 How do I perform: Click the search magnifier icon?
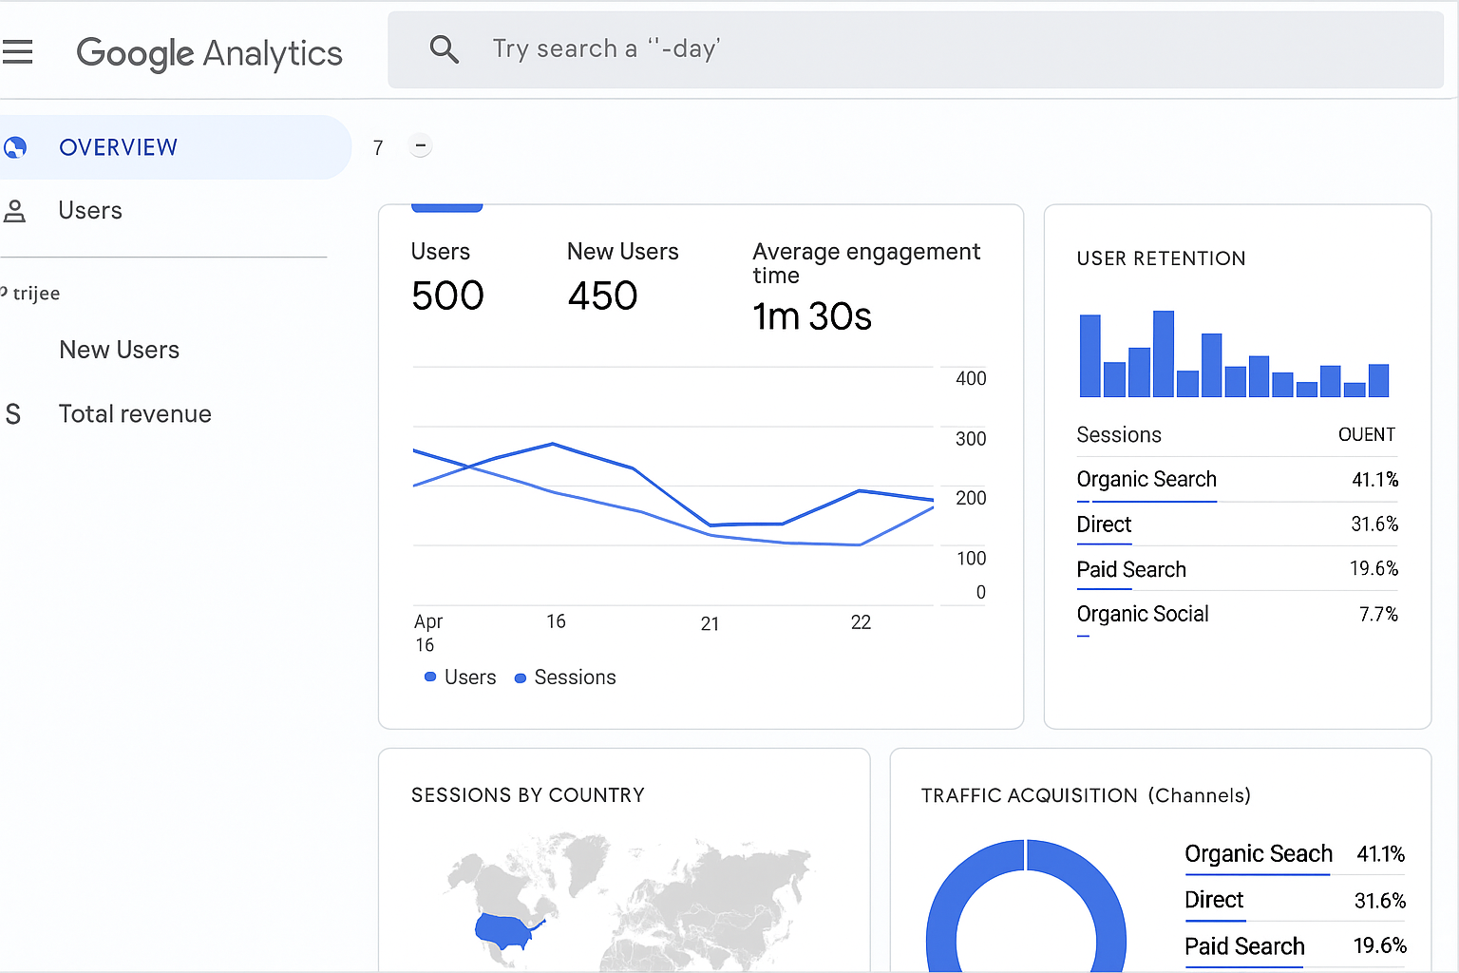point(444,48)
